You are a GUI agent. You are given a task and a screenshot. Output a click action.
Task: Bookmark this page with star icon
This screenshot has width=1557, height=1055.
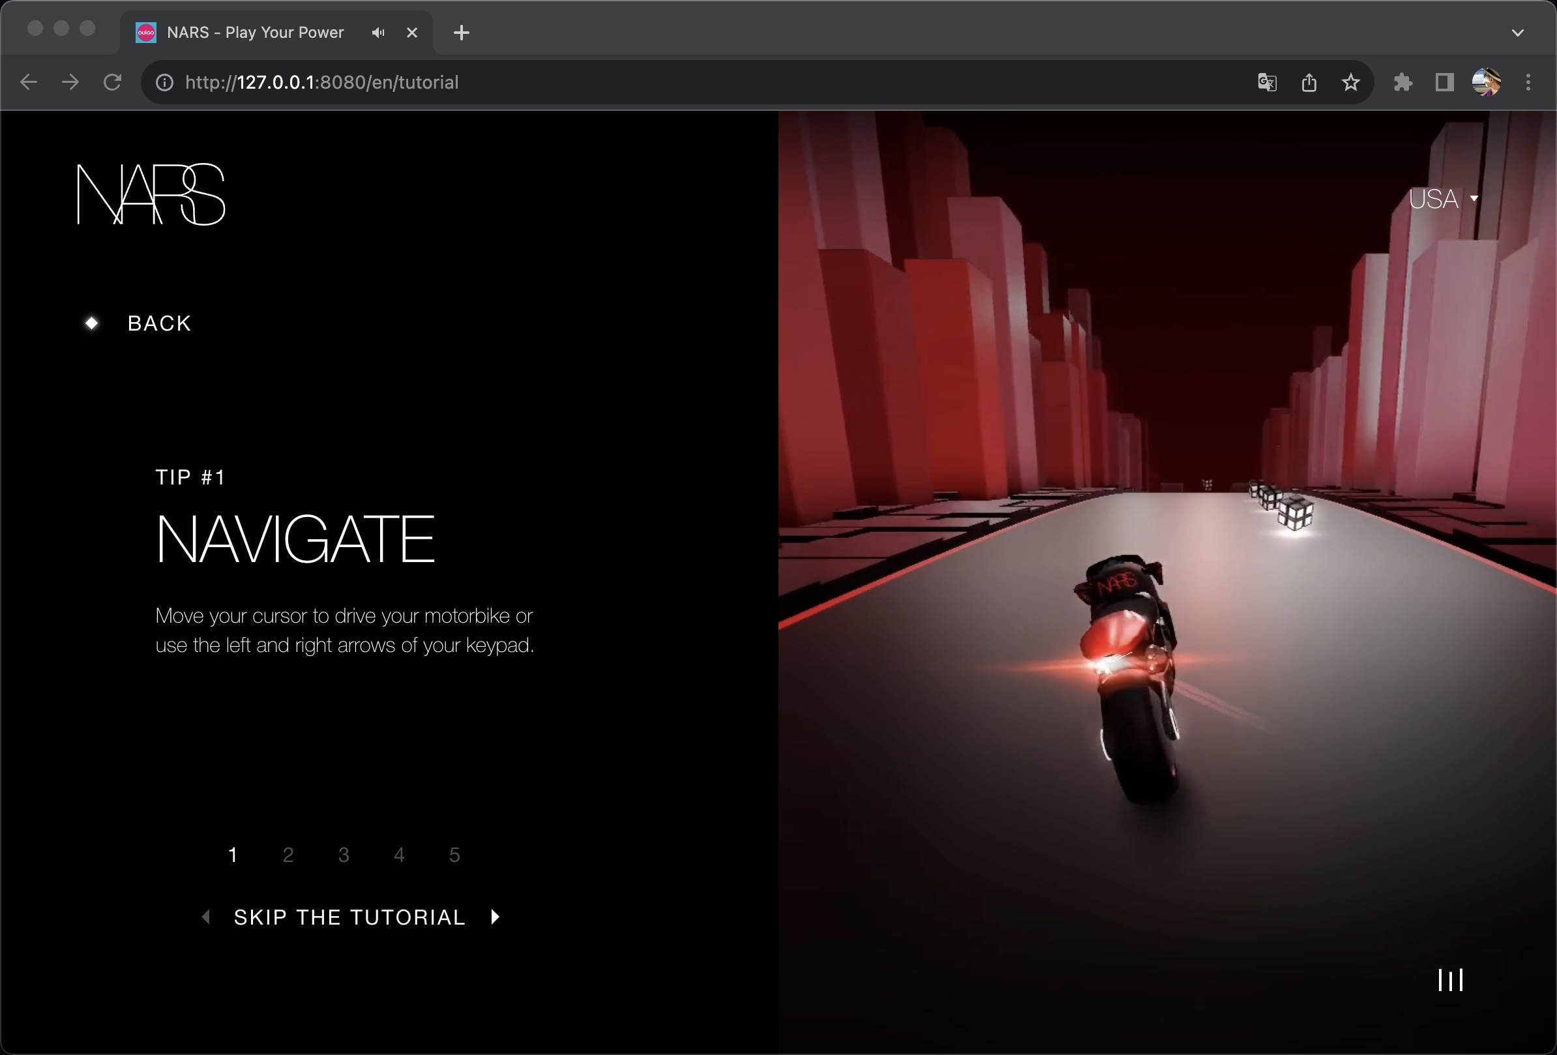[1351, 82]
